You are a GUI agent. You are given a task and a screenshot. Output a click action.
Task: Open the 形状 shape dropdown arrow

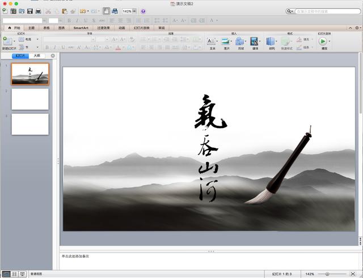pos(246,41)
